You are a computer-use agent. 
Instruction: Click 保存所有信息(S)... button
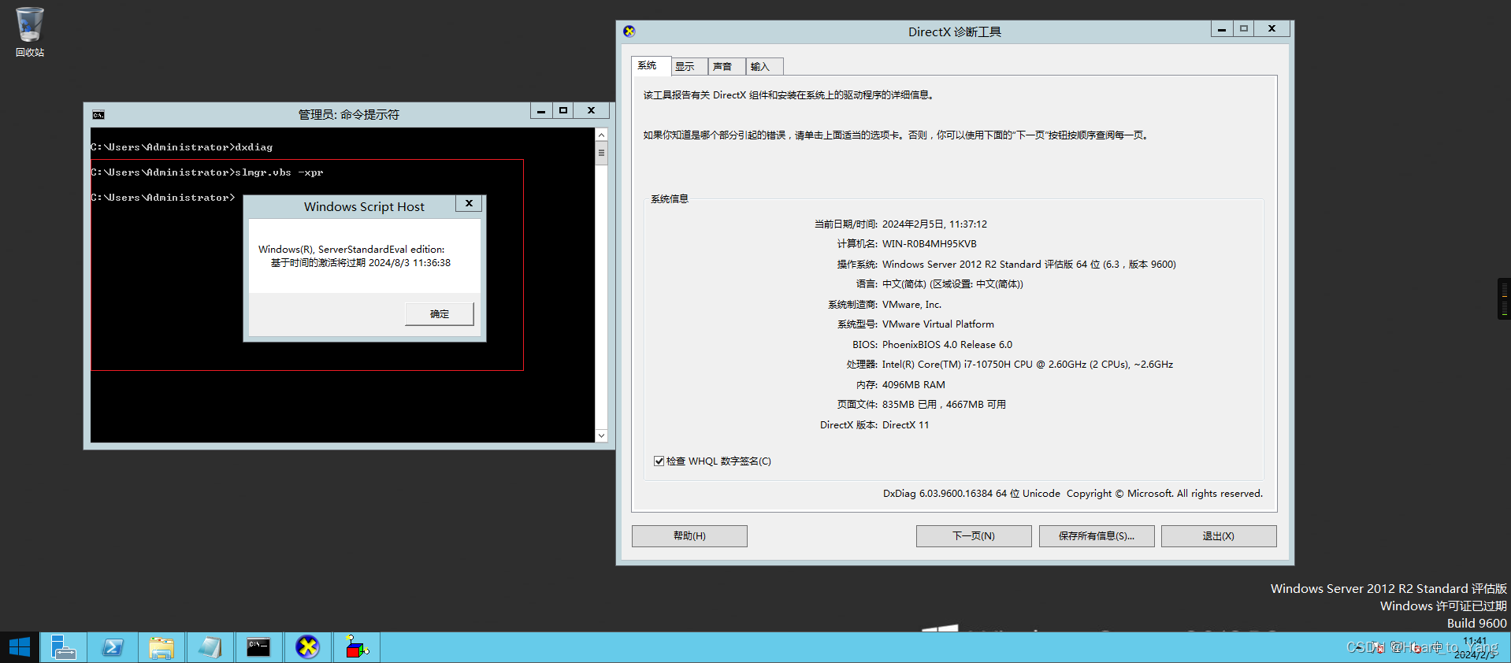[1097, 536]
